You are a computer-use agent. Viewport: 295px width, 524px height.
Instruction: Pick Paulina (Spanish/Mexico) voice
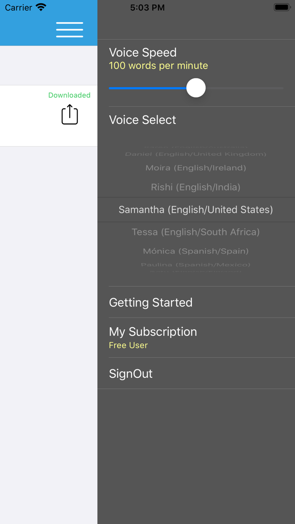tap(196, 265)
